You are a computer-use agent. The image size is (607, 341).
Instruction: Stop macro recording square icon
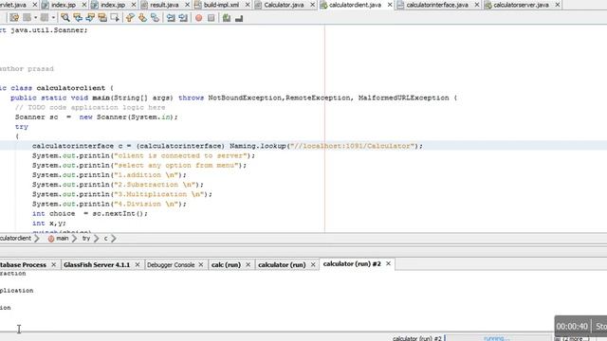211,18
